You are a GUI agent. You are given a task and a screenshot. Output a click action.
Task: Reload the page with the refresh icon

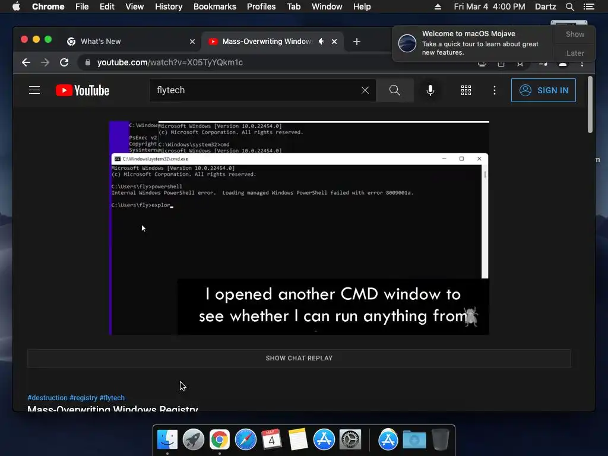click(x=64, y=62)
